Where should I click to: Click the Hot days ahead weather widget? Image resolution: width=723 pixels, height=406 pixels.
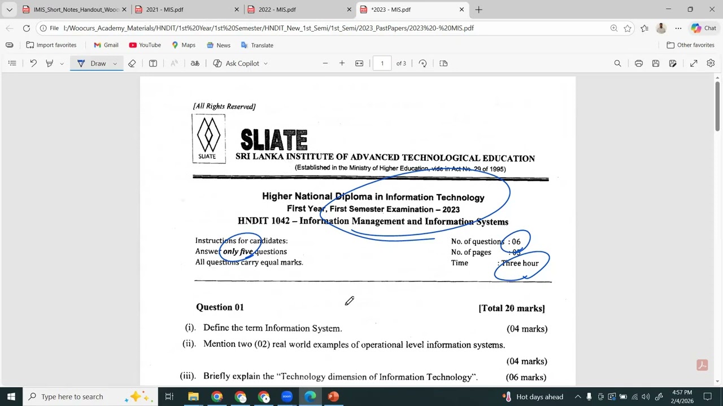pos(533,396)
